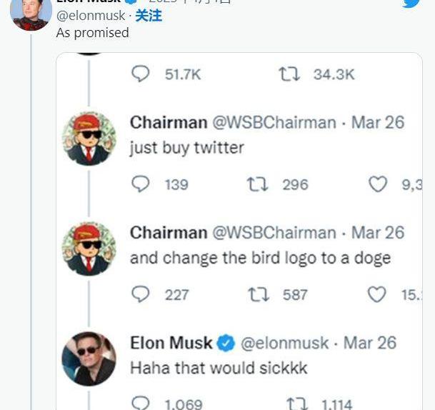
Task: Like the bird logo doge tweet
Action: 377,294
